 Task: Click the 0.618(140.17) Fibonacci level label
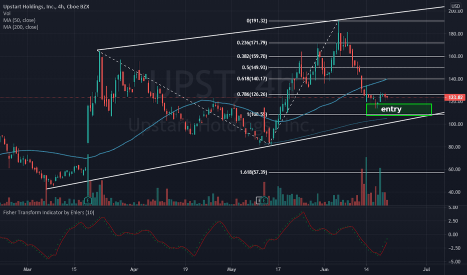pos(252,79)
